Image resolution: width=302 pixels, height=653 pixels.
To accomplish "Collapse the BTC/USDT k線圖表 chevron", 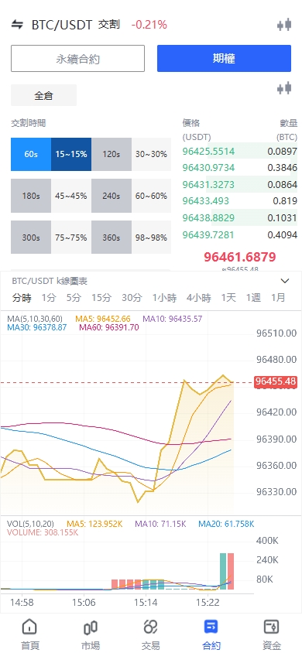I will (285, 281).
